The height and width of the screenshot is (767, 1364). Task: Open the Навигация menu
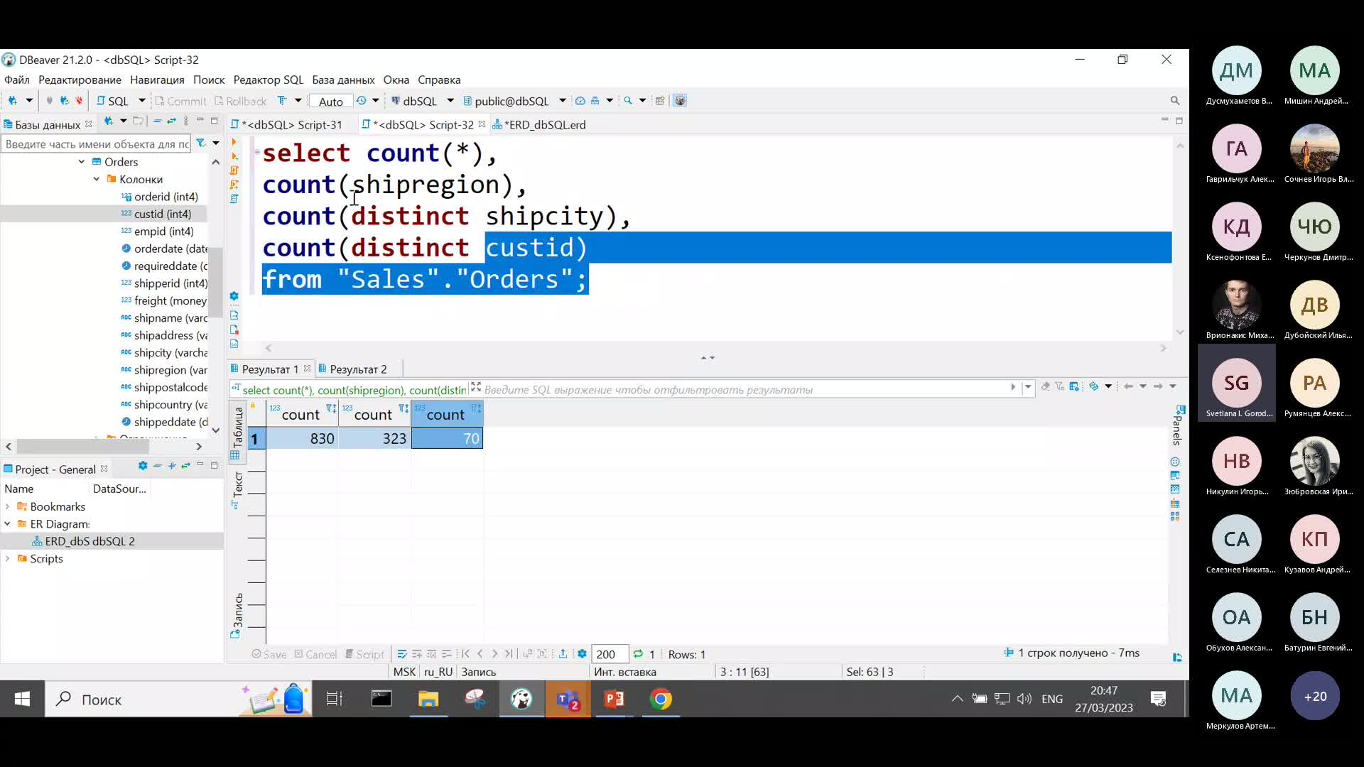tap(157, 80)
